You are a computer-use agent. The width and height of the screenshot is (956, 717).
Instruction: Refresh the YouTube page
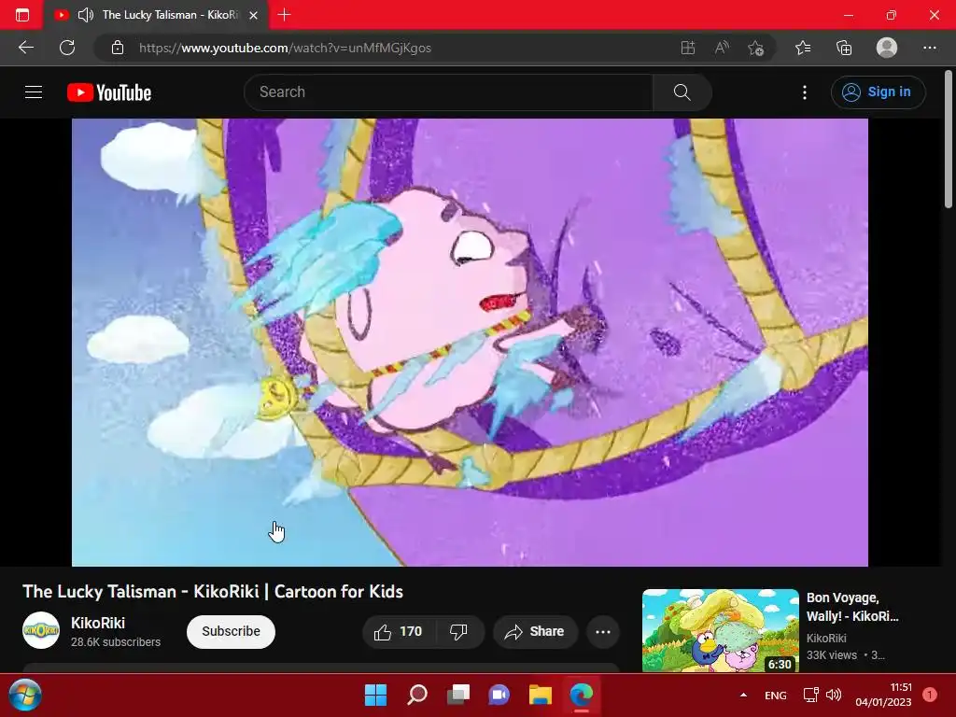pos(67,48)
